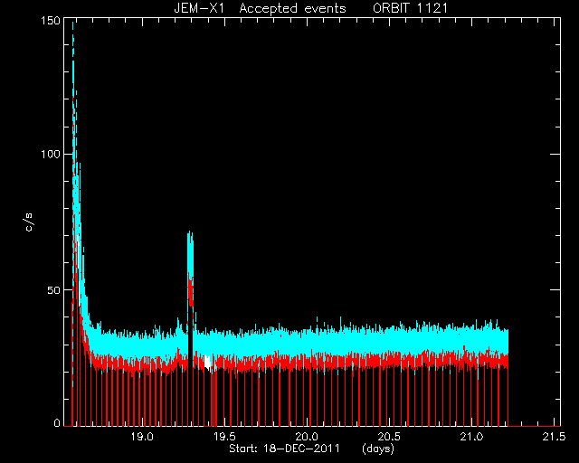Click the '0' y-axis tick label
This screenshot has height=463, width=579.
(x=57, y=422)
